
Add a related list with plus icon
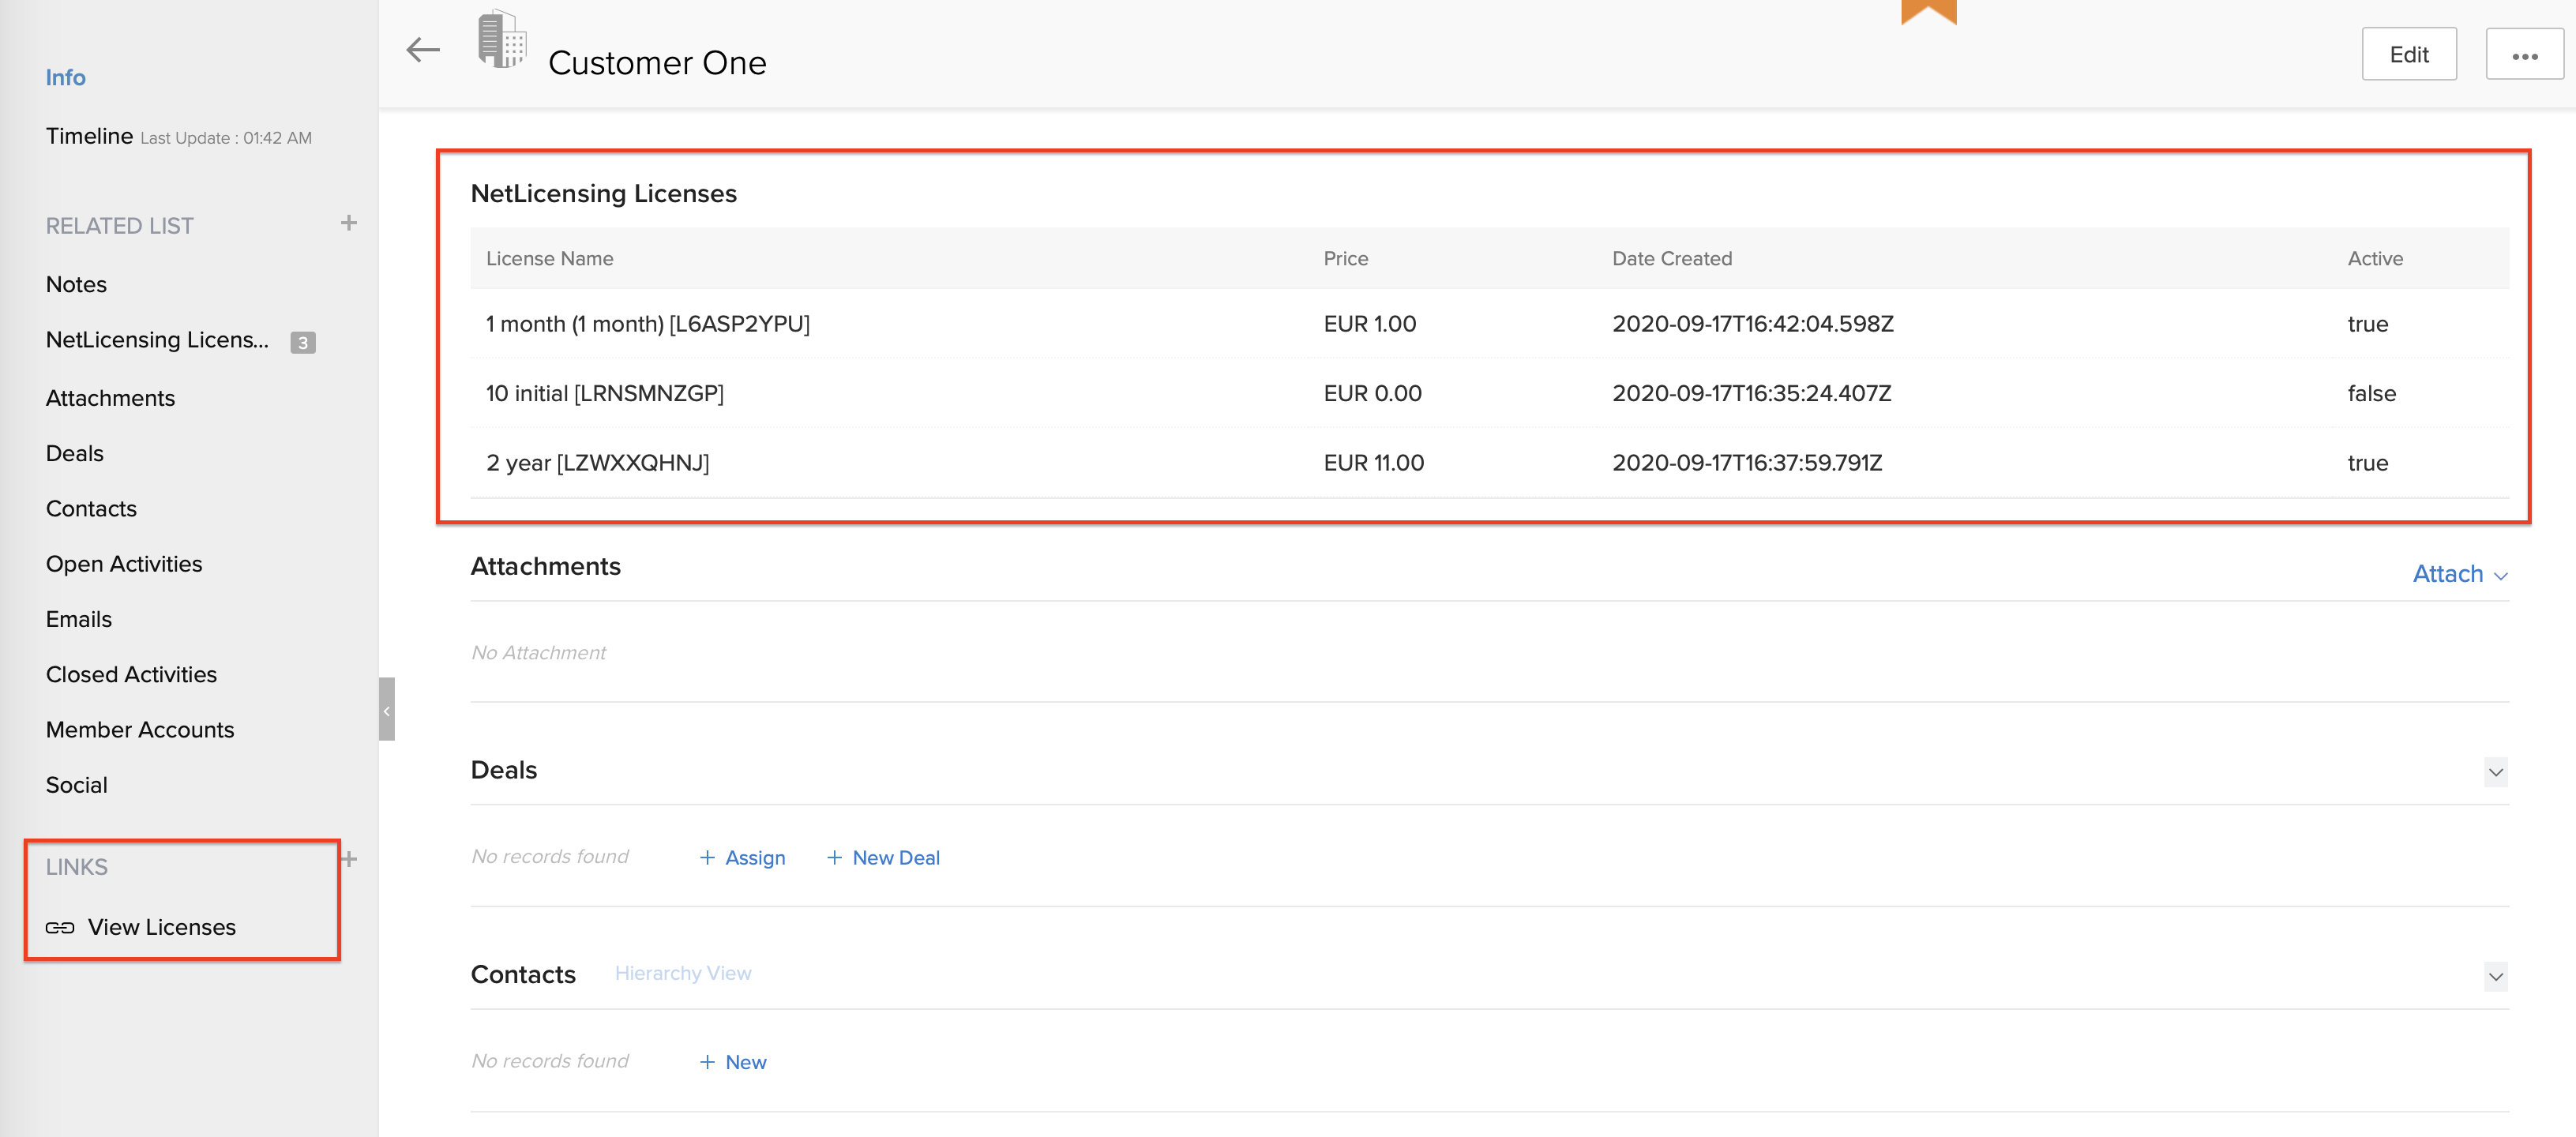[348, 223]
